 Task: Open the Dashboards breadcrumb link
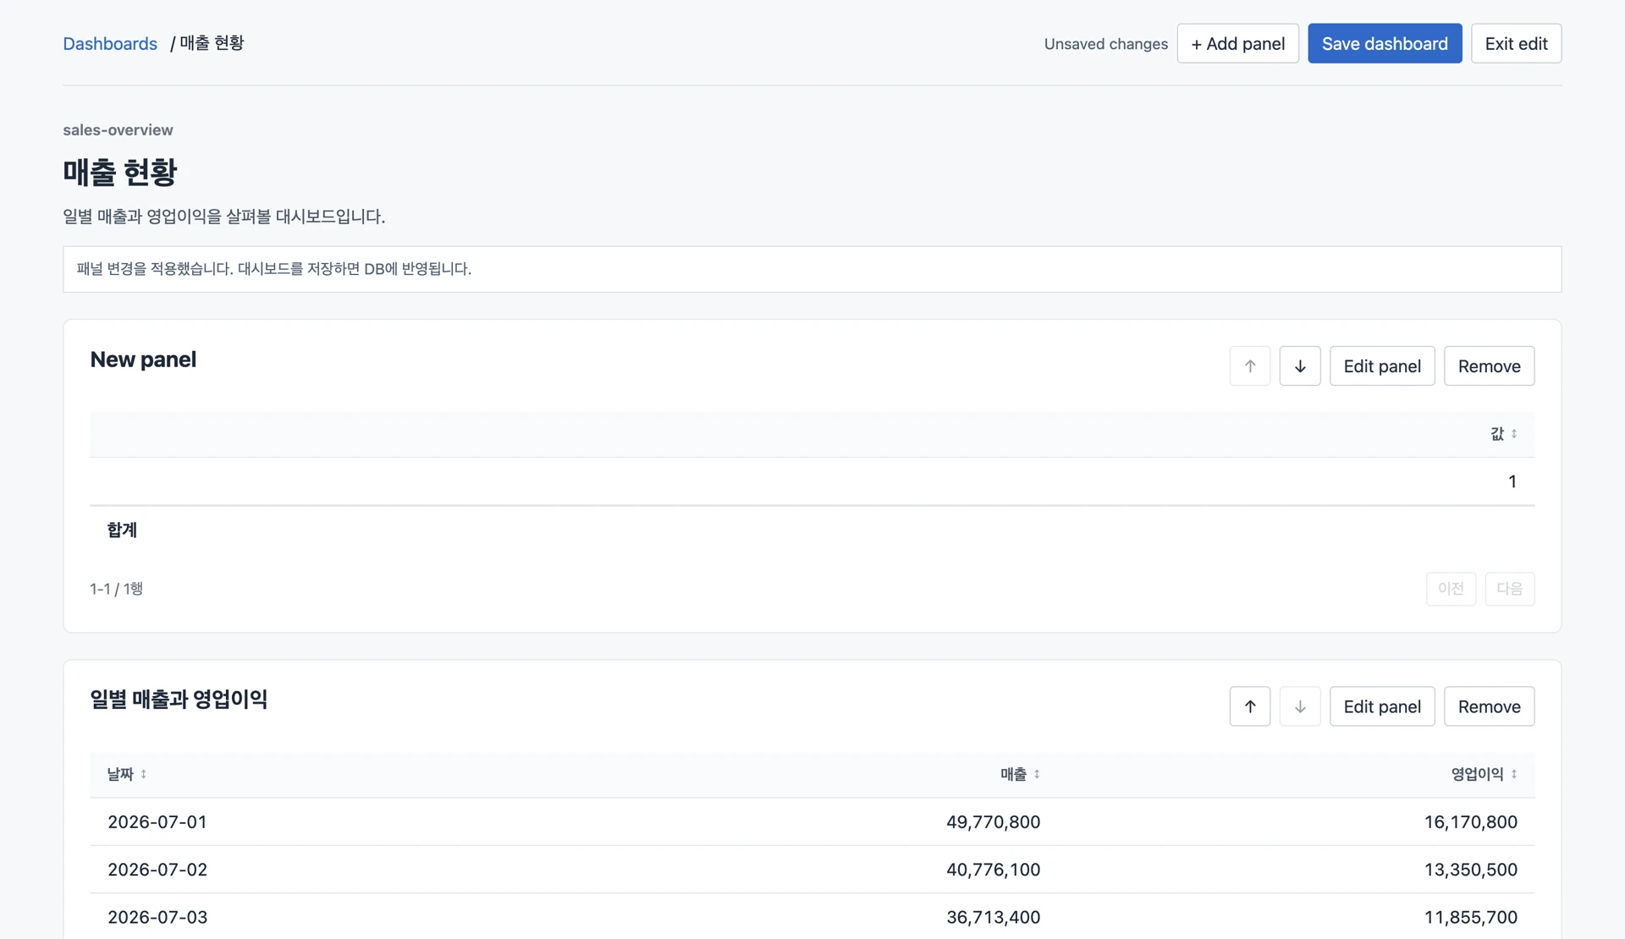(110, 43)
